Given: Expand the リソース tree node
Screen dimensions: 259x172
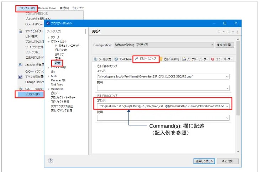Looking at the screenshot, I should (x=48, y=38).
